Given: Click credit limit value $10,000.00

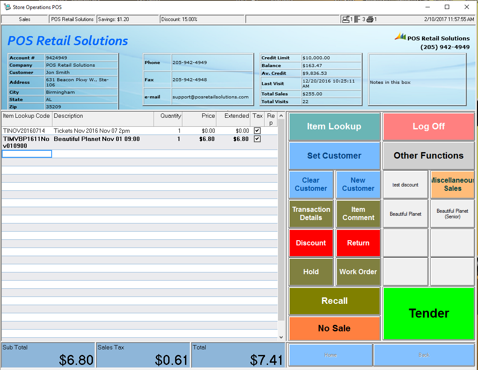Looking at the screenshot, I should (331, 58).
